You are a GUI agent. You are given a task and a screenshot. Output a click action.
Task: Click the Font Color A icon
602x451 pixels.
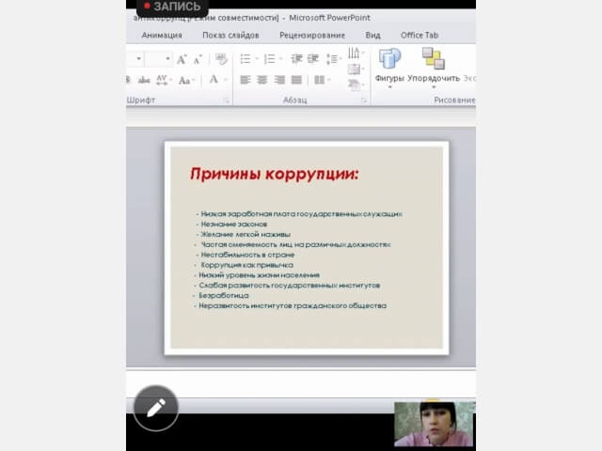click(x=214, y=79)
